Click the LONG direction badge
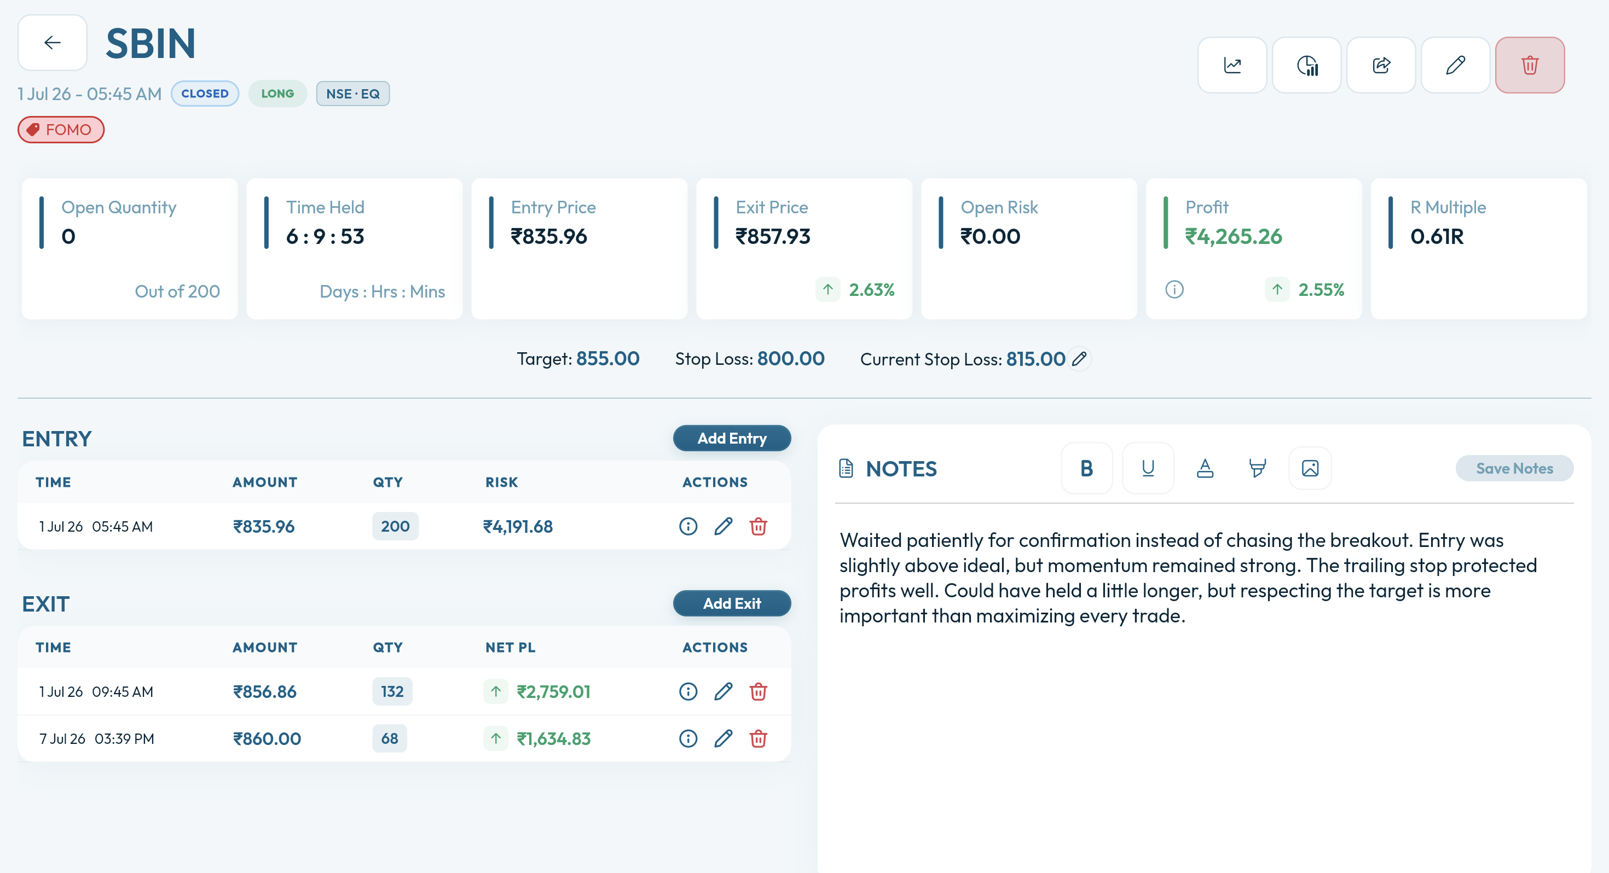1609x873 pixels. coord(277,94)
